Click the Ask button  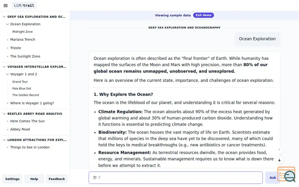tap(273, 178)
